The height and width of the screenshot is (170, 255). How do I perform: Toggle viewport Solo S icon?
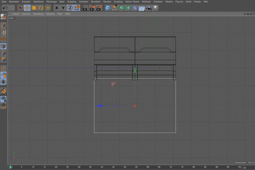coord(3,82)
